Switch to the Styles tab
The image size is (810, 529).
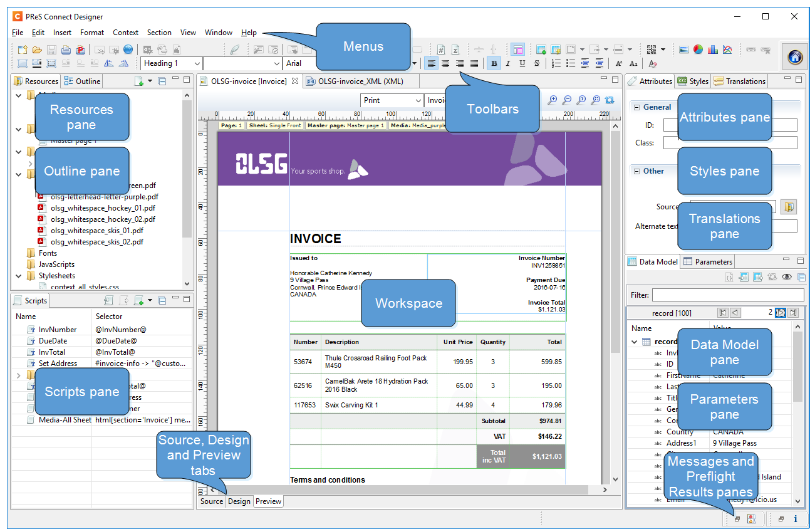[x=693, y=81]
